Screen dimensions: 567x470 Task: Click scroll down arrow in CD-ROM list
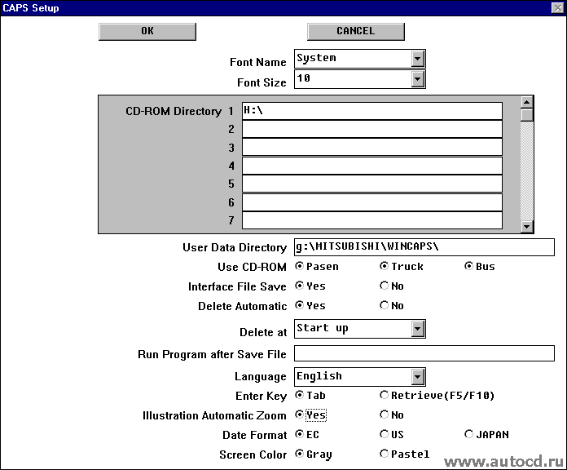coord(526,227)
